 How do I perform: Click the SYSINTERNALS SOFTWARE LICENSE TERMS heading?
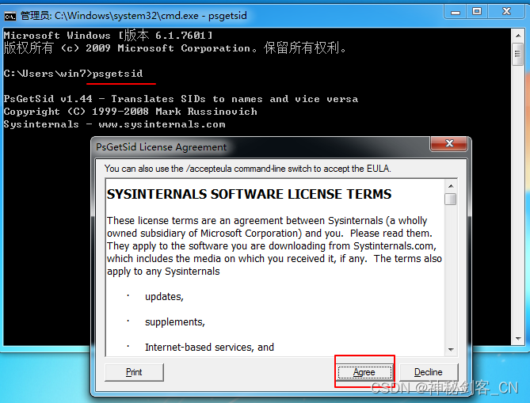click(249, 194)
